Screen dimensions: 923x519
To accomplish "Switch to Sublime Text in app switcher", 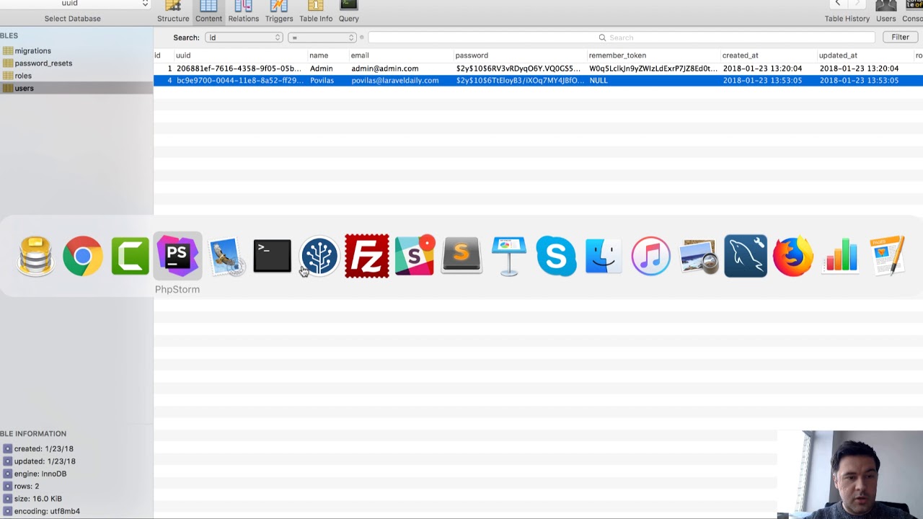I will click(x=461, y=256).
